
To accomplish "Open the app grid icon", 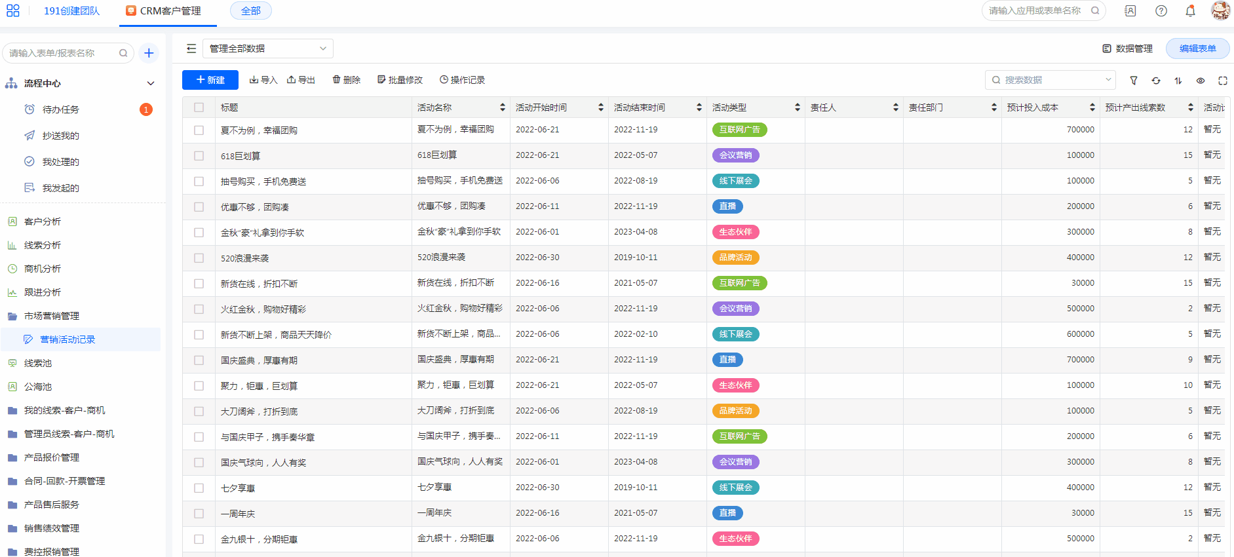I will point(13,11).
